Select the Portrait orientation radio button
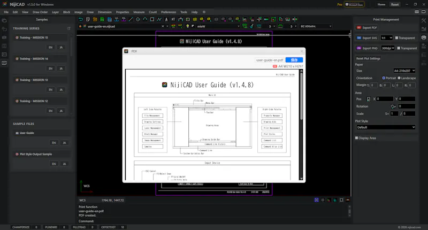Viewport: 428px width, 230px height. pyautogui.click(x=384, y=78)
